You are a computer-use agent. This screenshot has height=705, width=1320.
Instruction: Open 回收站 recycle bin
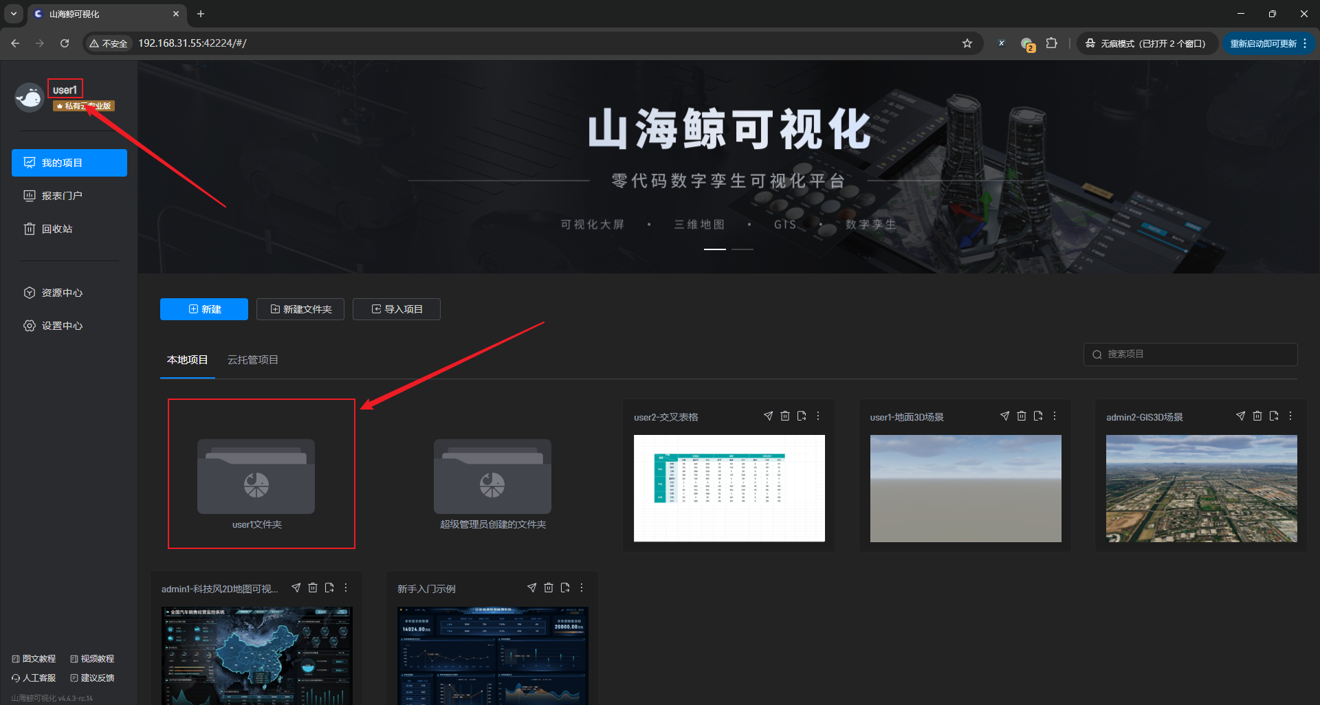pos(69,229)
